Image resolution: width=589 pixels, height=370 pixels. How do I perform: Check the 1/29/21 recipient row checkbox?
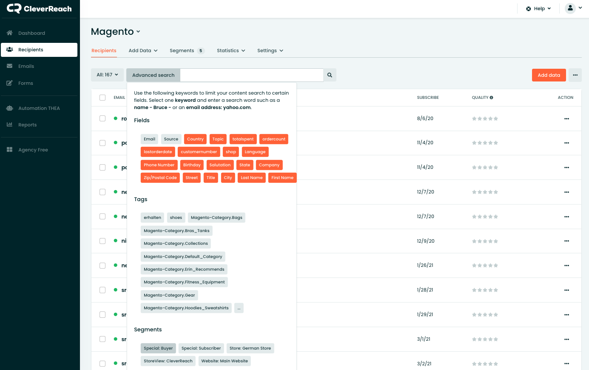tap(102, 314)
